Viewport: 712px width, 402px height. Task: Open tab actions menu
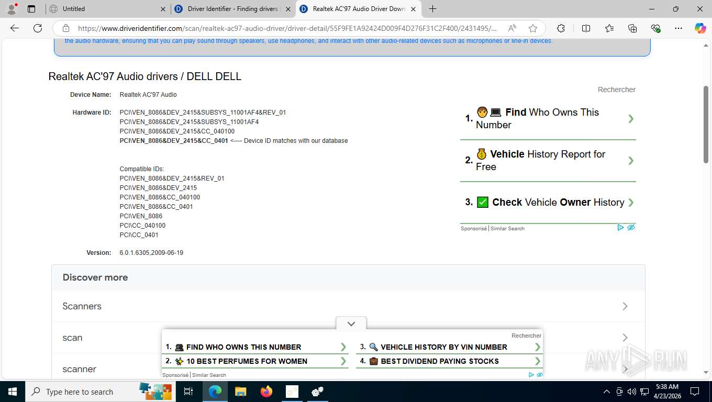click(x=31, y=9)
